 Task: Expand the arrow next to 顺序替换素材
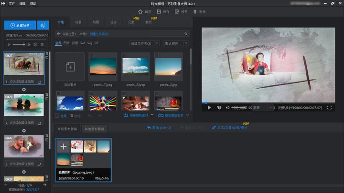click(152, 115)
